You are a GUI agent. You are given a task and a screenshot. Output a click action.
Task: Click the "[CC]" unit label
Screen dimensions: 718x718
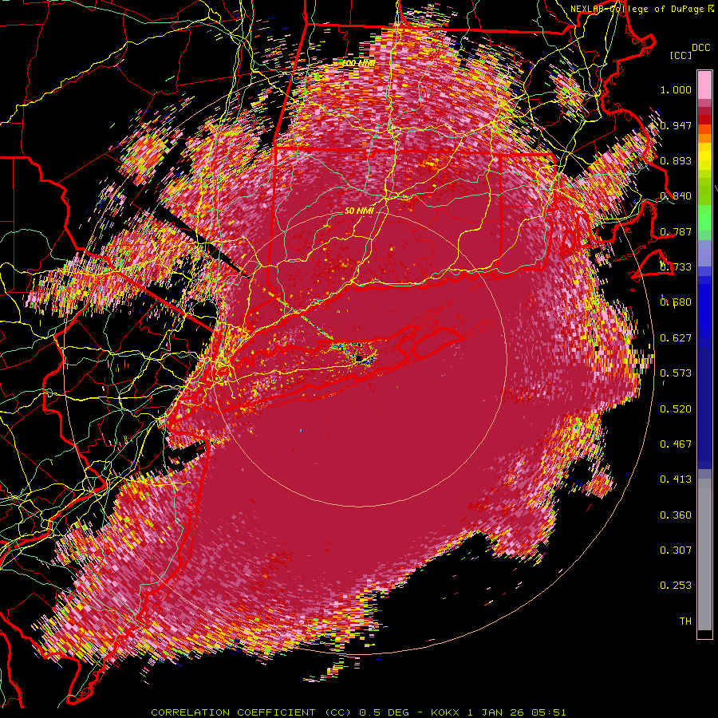681,55
